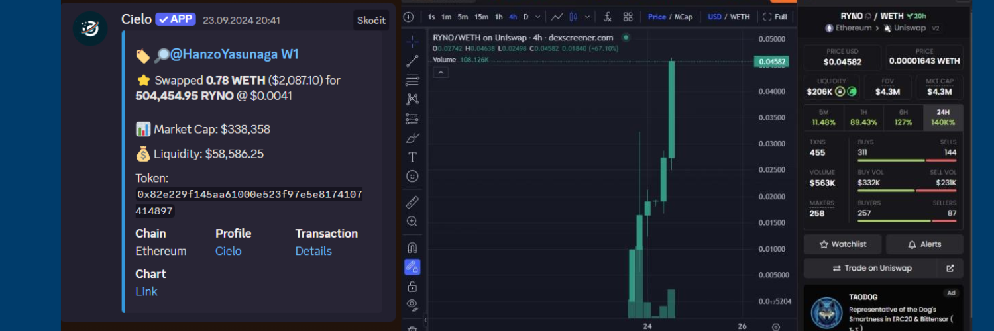This screenshot has width=994, height=331.
Task: Copy RYNO token address icon
Action: (867, 16)
